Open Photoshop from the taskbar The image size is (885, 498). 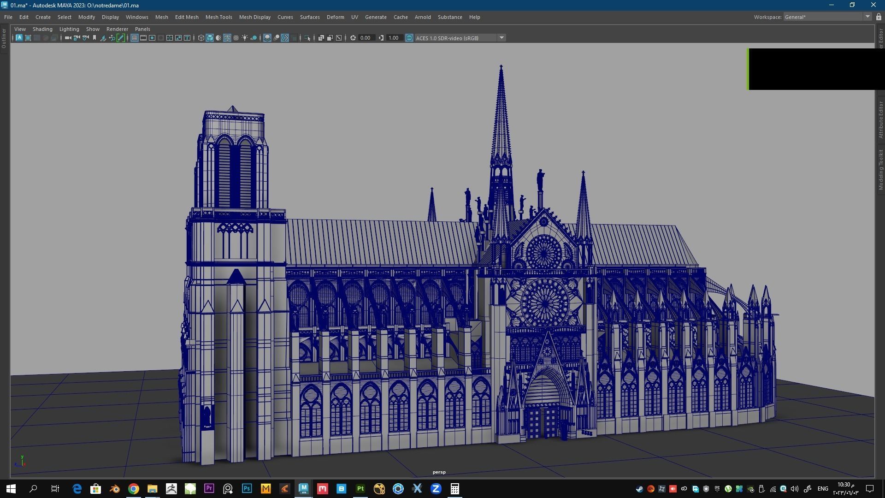(x=247, y=489)
